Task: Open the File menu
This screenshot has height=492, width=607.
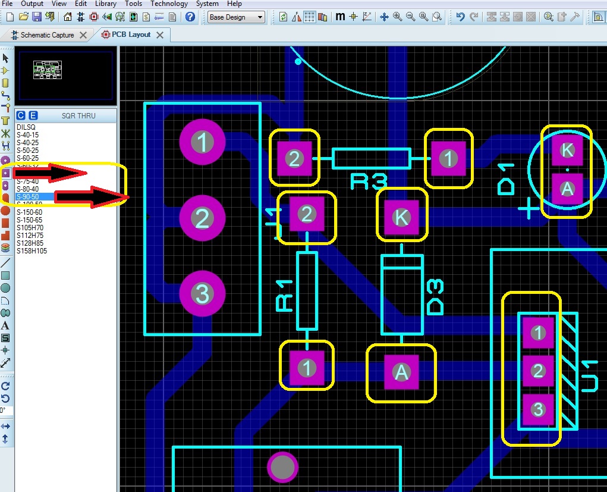Action: pos(7,4)
